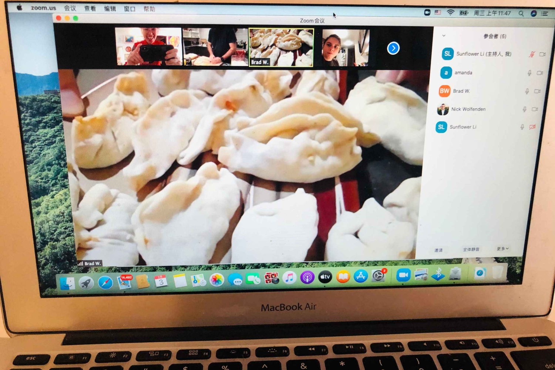The width and height of the screenshot is (555, 370).
Task: Open the Zoom app in the Dock
Action: coord(403,275)
